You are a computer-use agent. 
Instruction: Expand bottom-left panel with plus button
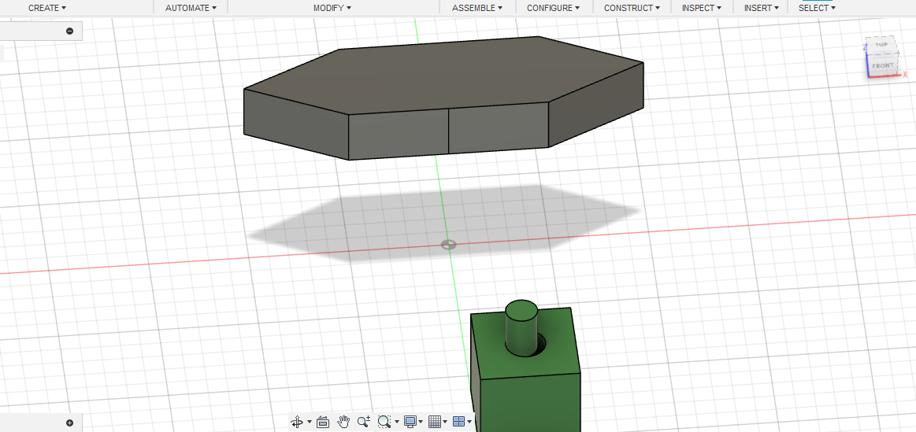point(69,423)
